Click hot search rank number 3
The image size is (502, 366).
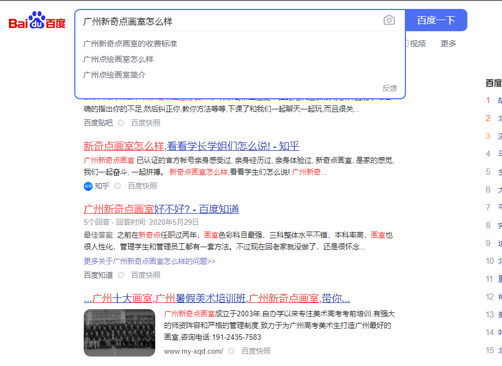tap(488, 136)
